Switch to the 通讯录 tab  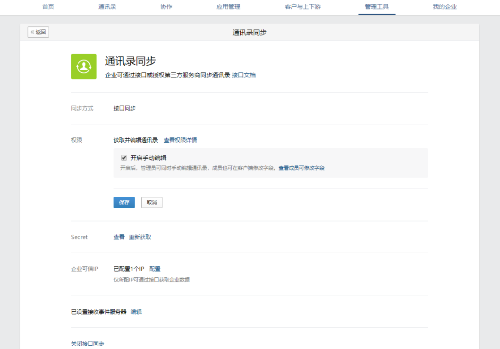(107, 7)
